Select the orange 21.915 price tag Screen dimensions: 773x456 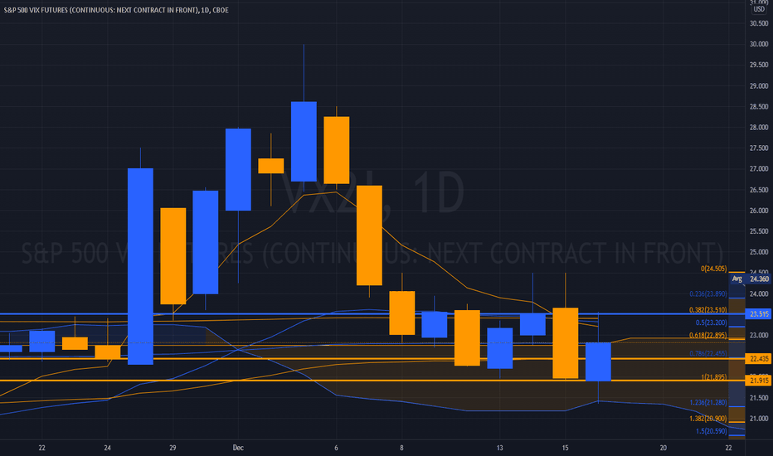[759, 381]
